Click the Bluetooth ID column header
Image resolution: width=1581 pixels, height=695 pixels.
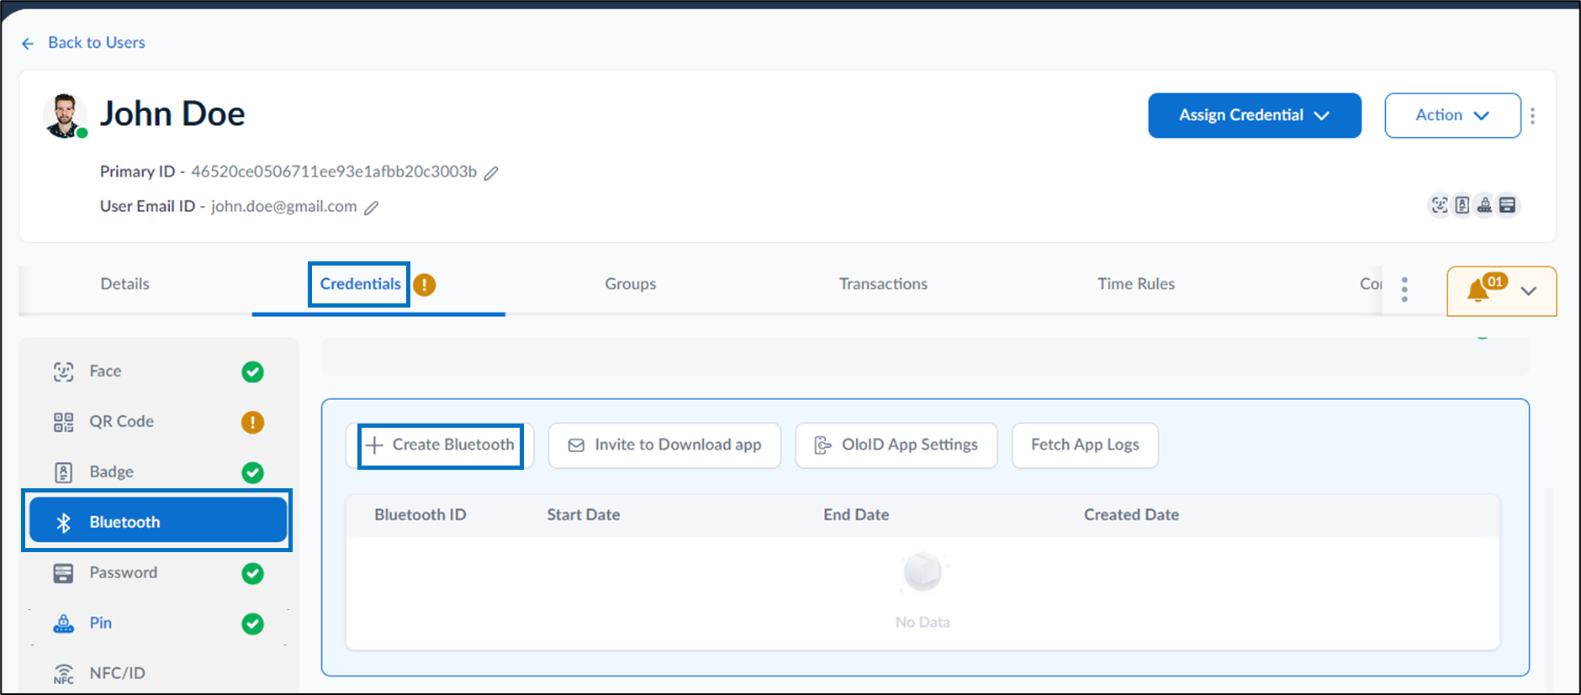tap(420, 515)
